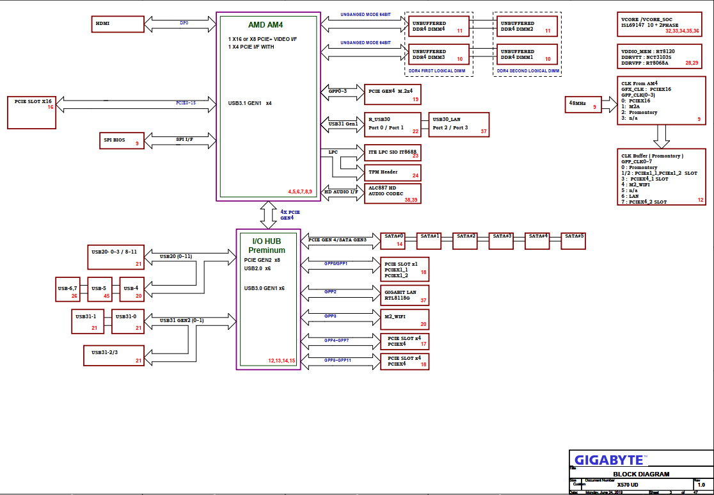Click the HDMI block

pyautogui.click(x=118, y=24)
